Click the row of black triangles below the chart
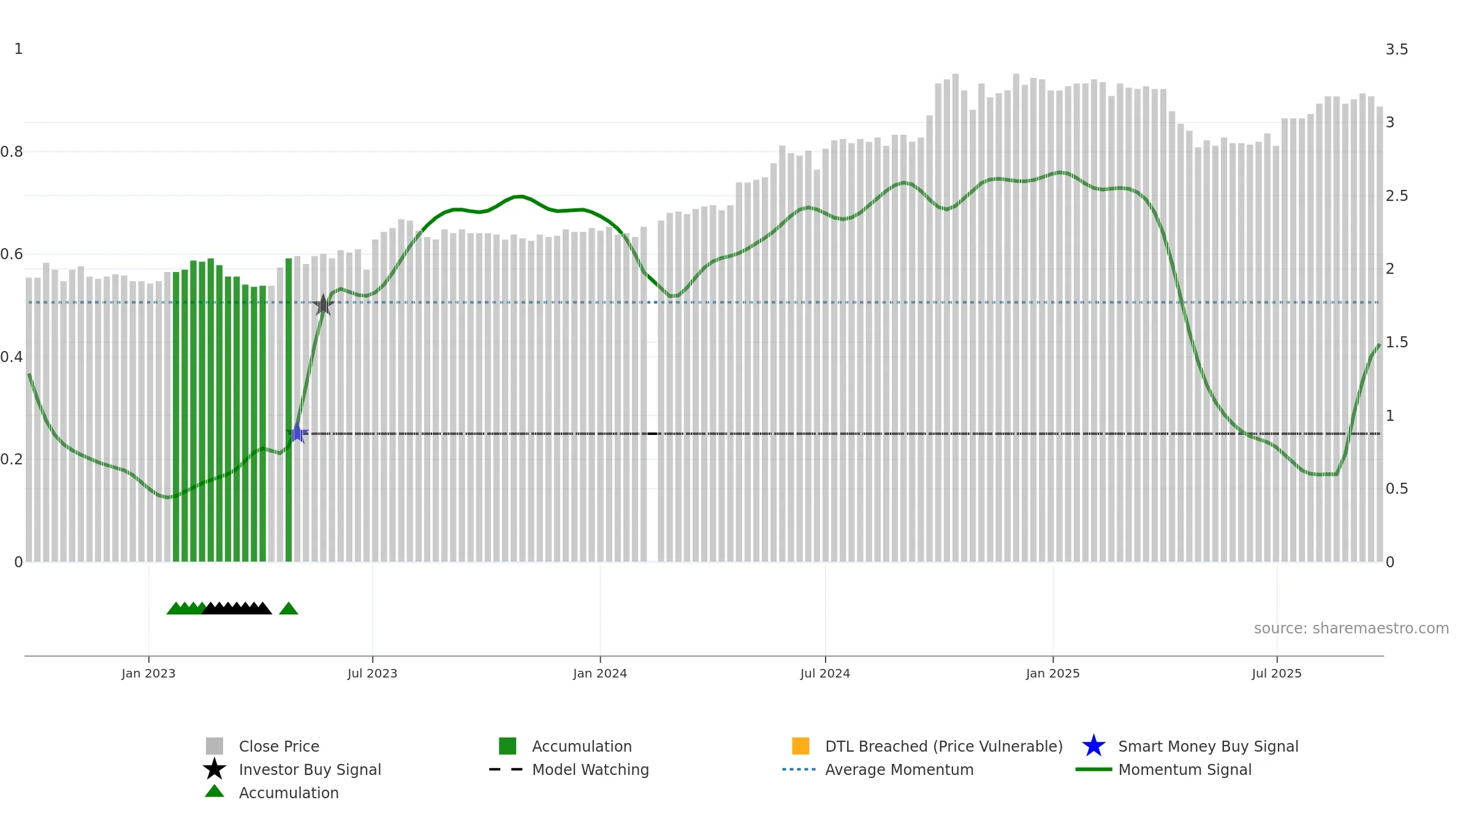Image resolution: width=1471 pixels, height=827 pixels. 237,608
